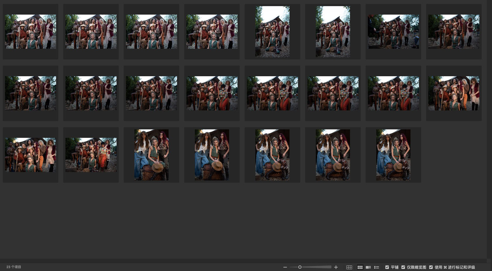Select first three-women portrait thumbnail
This screenshot has height=271, width=492.
click(151, 155)
